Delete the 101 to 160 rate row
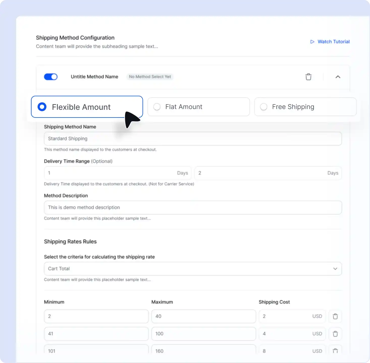This screenshot has height=363, width=370. [335, 351]
